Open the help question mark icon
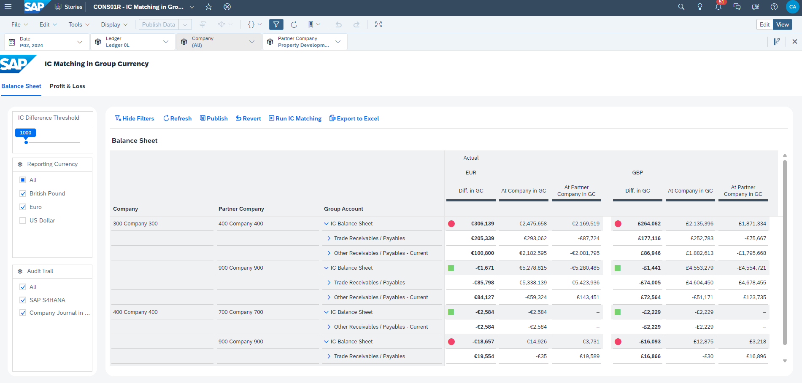The width and height of the screenshot is (802, 383). (774, 7)
